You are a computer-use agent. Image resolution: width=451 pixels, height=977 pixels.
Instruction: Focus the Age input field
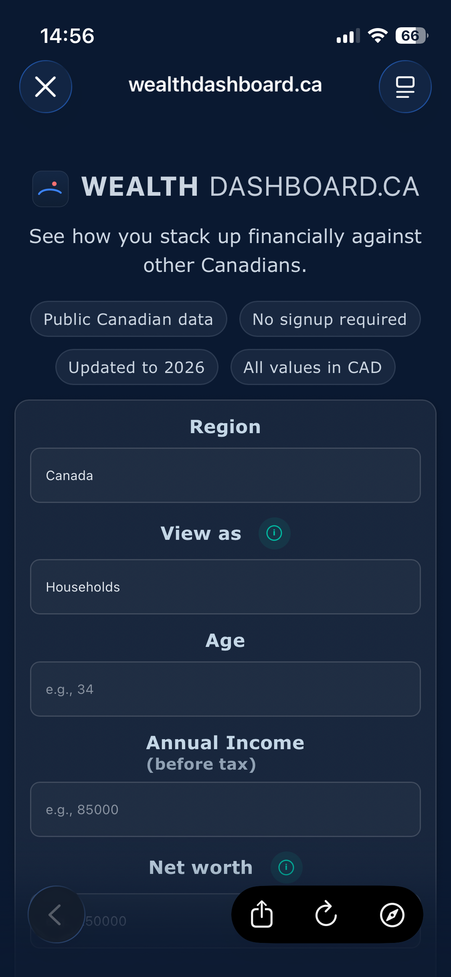point(225,689)
